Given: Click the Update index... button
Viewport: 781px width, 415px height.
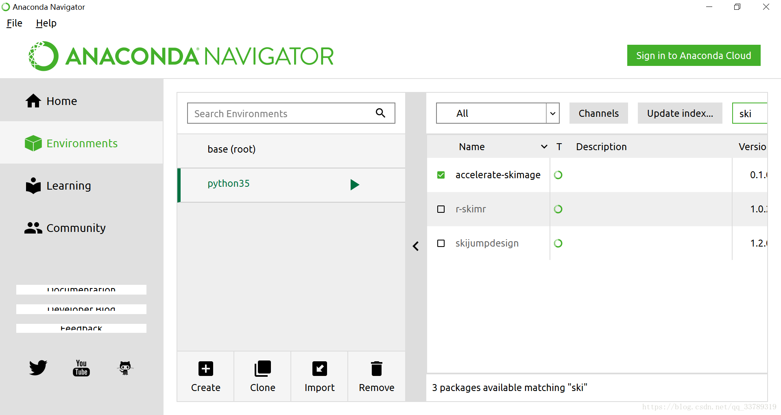Looking at the screenshot, I should [680, 113].
